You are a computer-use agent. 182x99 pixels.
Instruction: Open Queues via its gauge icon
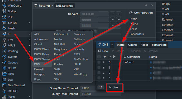click(x=4, y=62)
